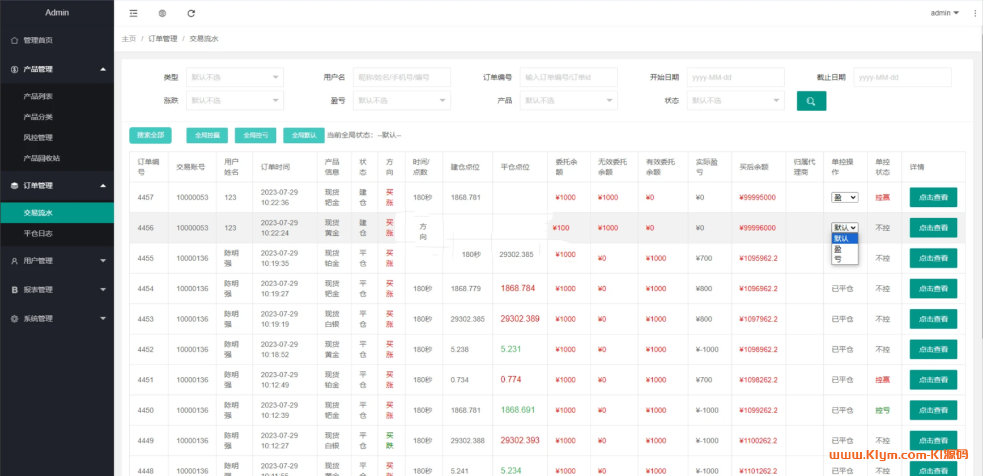Open the 盈亏 filter dropdown
Screen dimensions: 983x476
pyautogui.click(x=401, y=100)
